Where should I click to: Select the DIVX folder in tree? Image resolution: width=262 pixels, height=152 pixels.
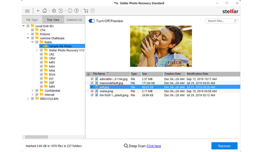(52, 74)
